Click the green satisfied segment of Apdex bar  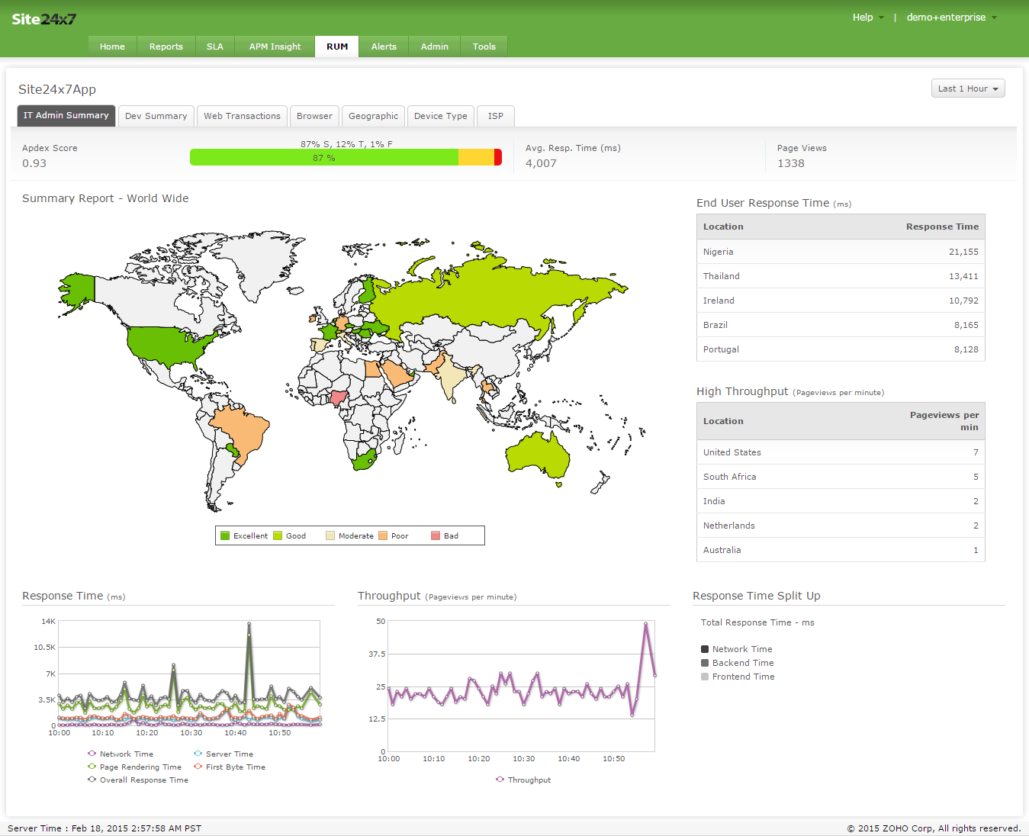(324, 157)
